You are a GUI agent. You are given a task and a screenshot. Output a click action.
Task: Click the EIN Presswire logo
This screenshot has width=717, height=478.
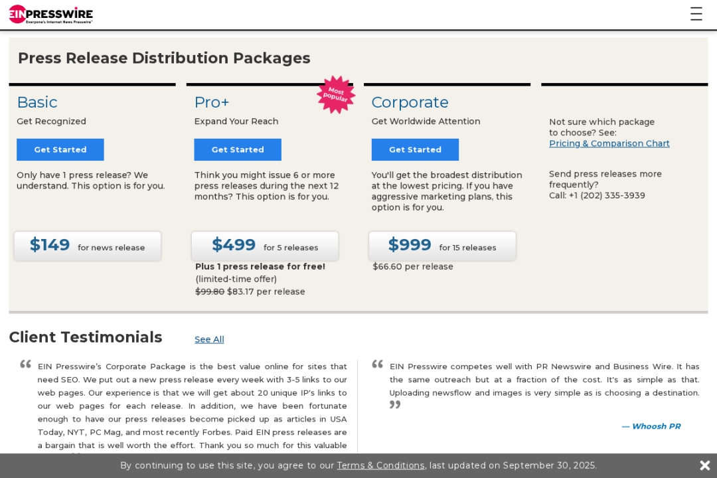tap(50, 14)
